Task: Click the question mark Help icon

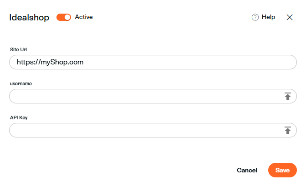Action: coord(255,17)
